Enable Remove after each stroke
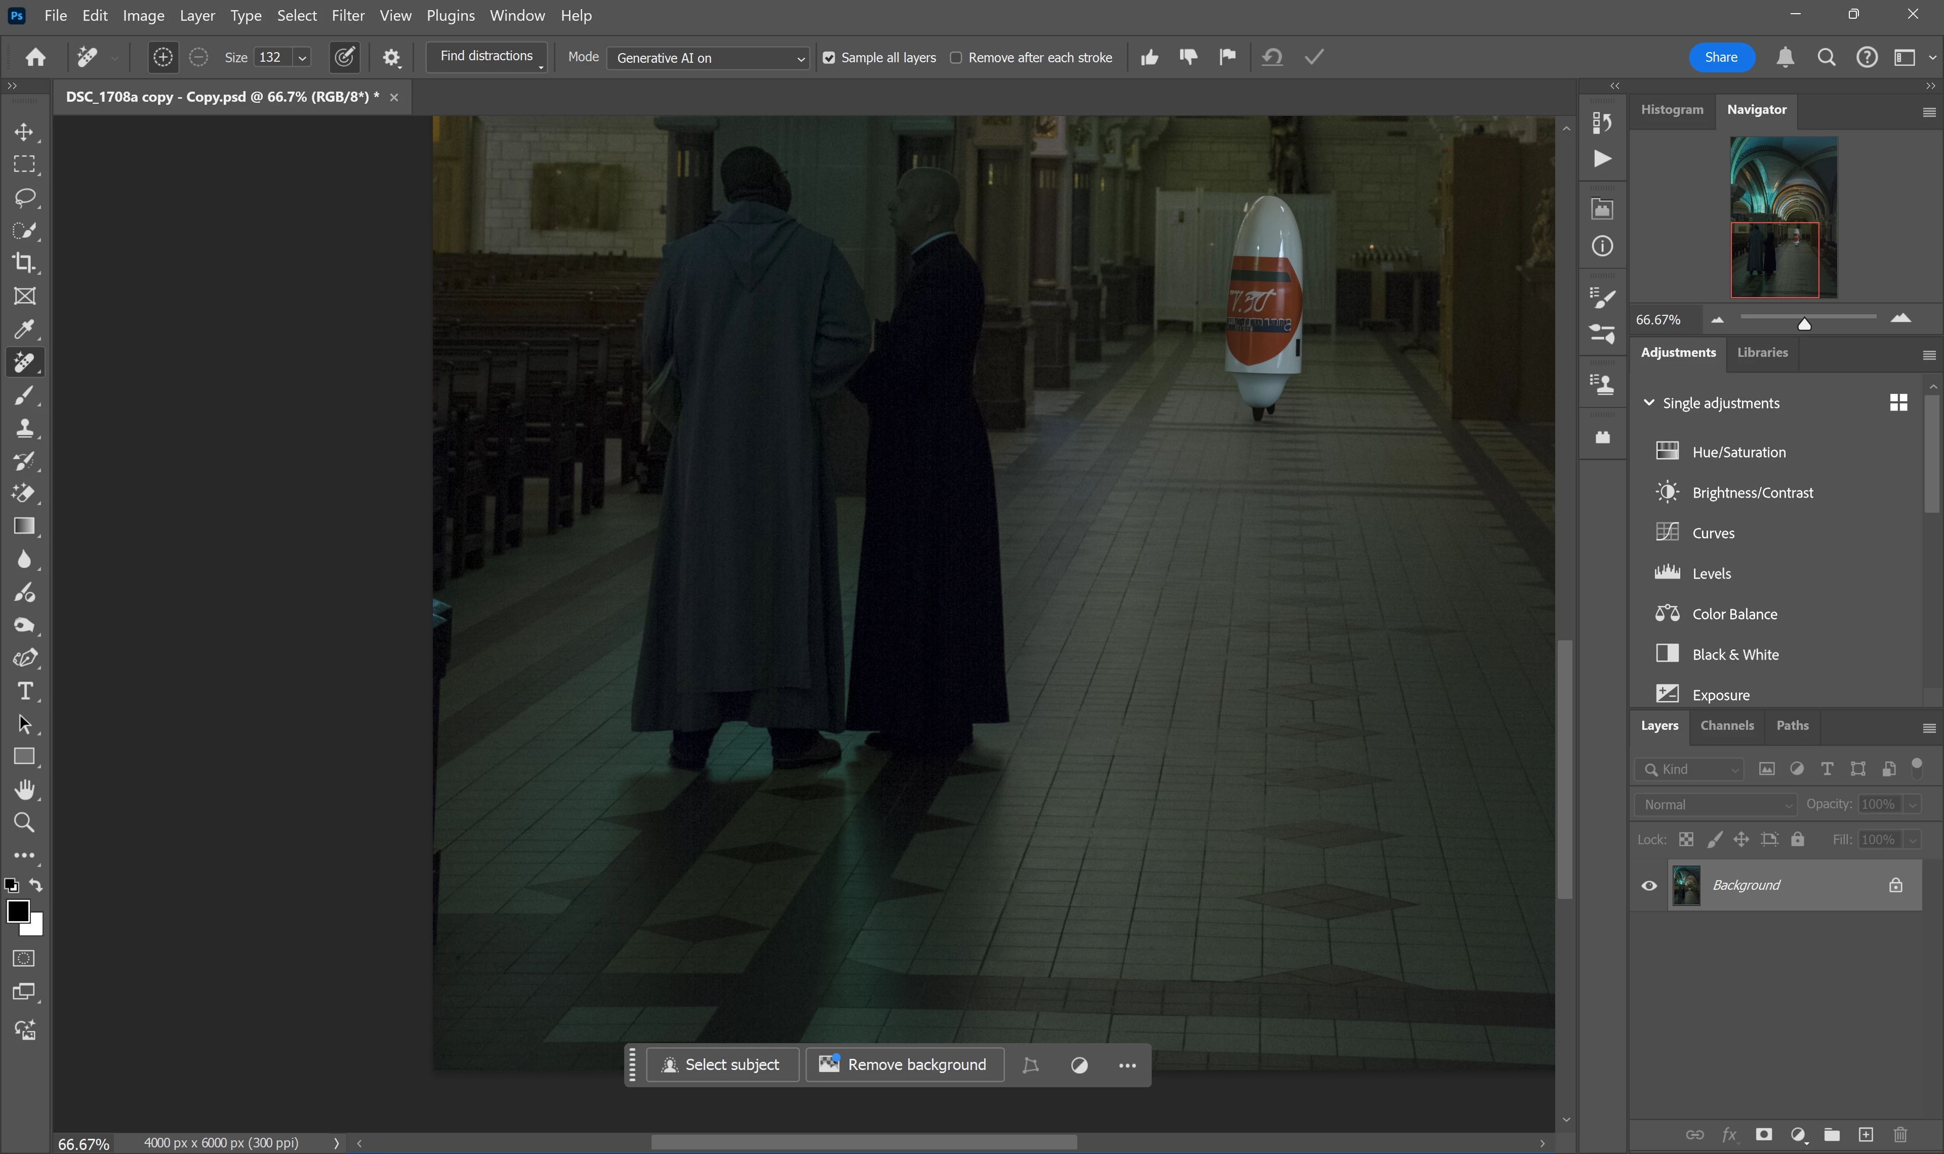Image resolution: width=1944 pixels, height=1154 pixels. coord(956,58)
